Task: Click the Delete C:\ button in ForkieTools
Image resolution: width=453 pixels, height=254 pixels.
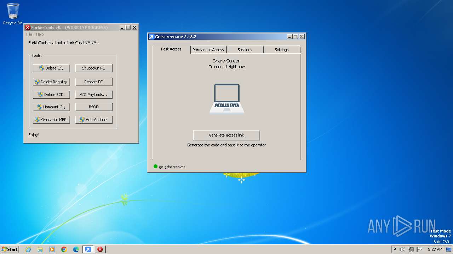Action: click(x=51, y=68)
